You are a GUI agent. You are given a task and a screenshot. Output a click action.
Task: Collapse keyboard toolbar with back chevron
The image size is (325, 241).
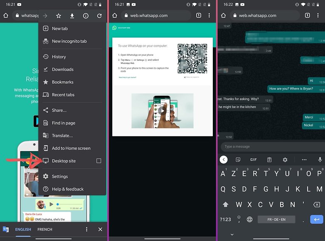tap(224, 159)
